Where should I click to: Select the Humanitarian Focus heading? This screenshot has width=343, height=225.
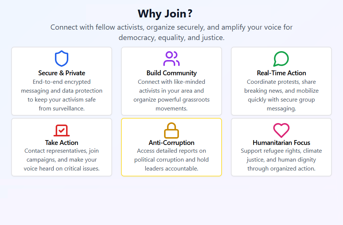(x=281, y=143)
